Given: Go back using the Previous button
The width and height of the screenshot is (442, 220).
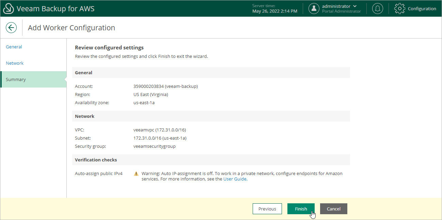Looking at the screenshot, I should (267, 209).
